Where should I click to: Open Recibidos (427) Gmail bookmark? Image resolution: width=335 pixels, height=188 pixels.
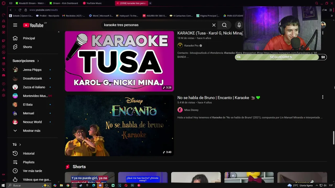coord(74,16)
